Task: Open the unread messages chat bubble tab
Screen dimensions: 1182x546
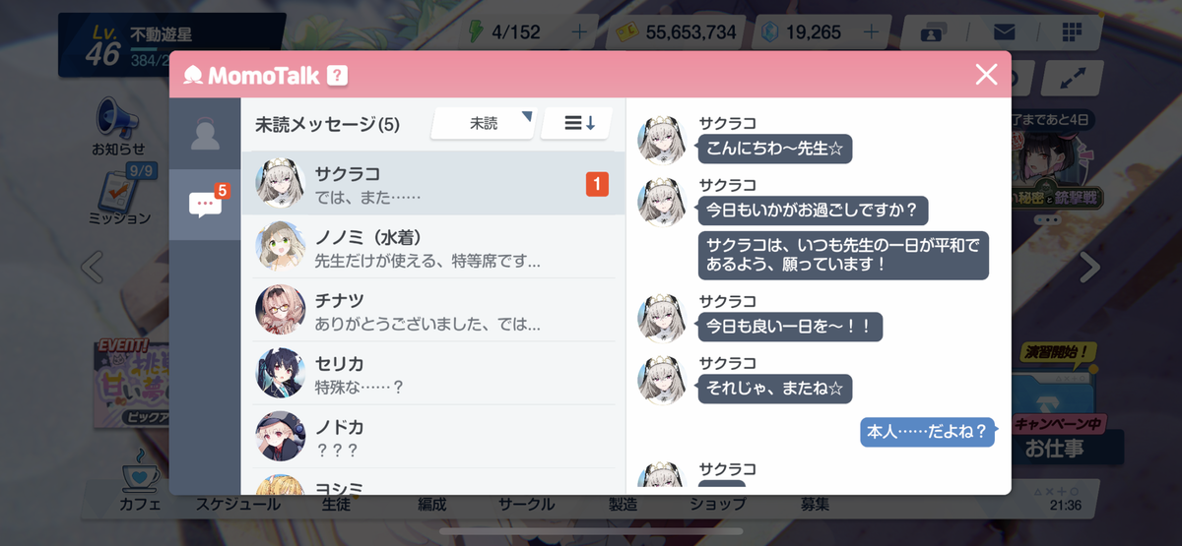Action: click(x=205, y=204)
